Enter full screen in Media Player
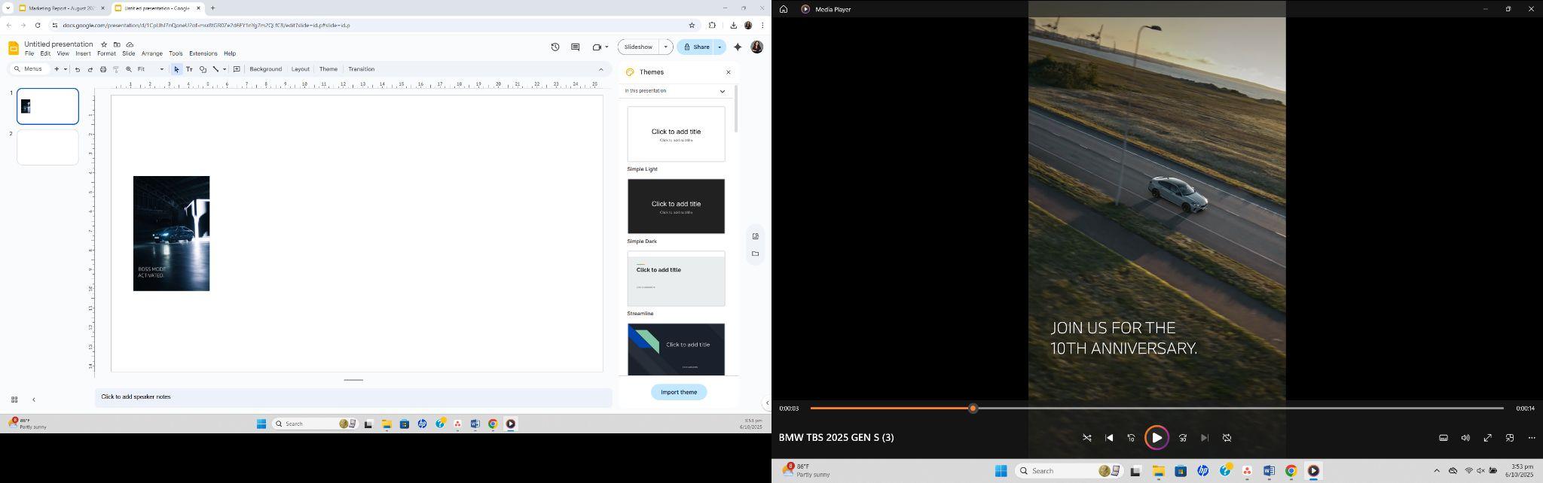1543x483 pixels. tap(1488, 438)
